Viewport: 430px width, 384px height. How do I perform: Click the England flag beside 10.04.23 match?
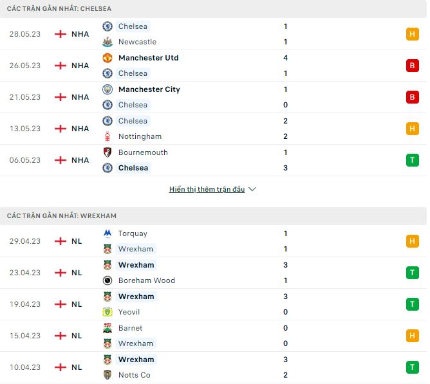point(61,367)
